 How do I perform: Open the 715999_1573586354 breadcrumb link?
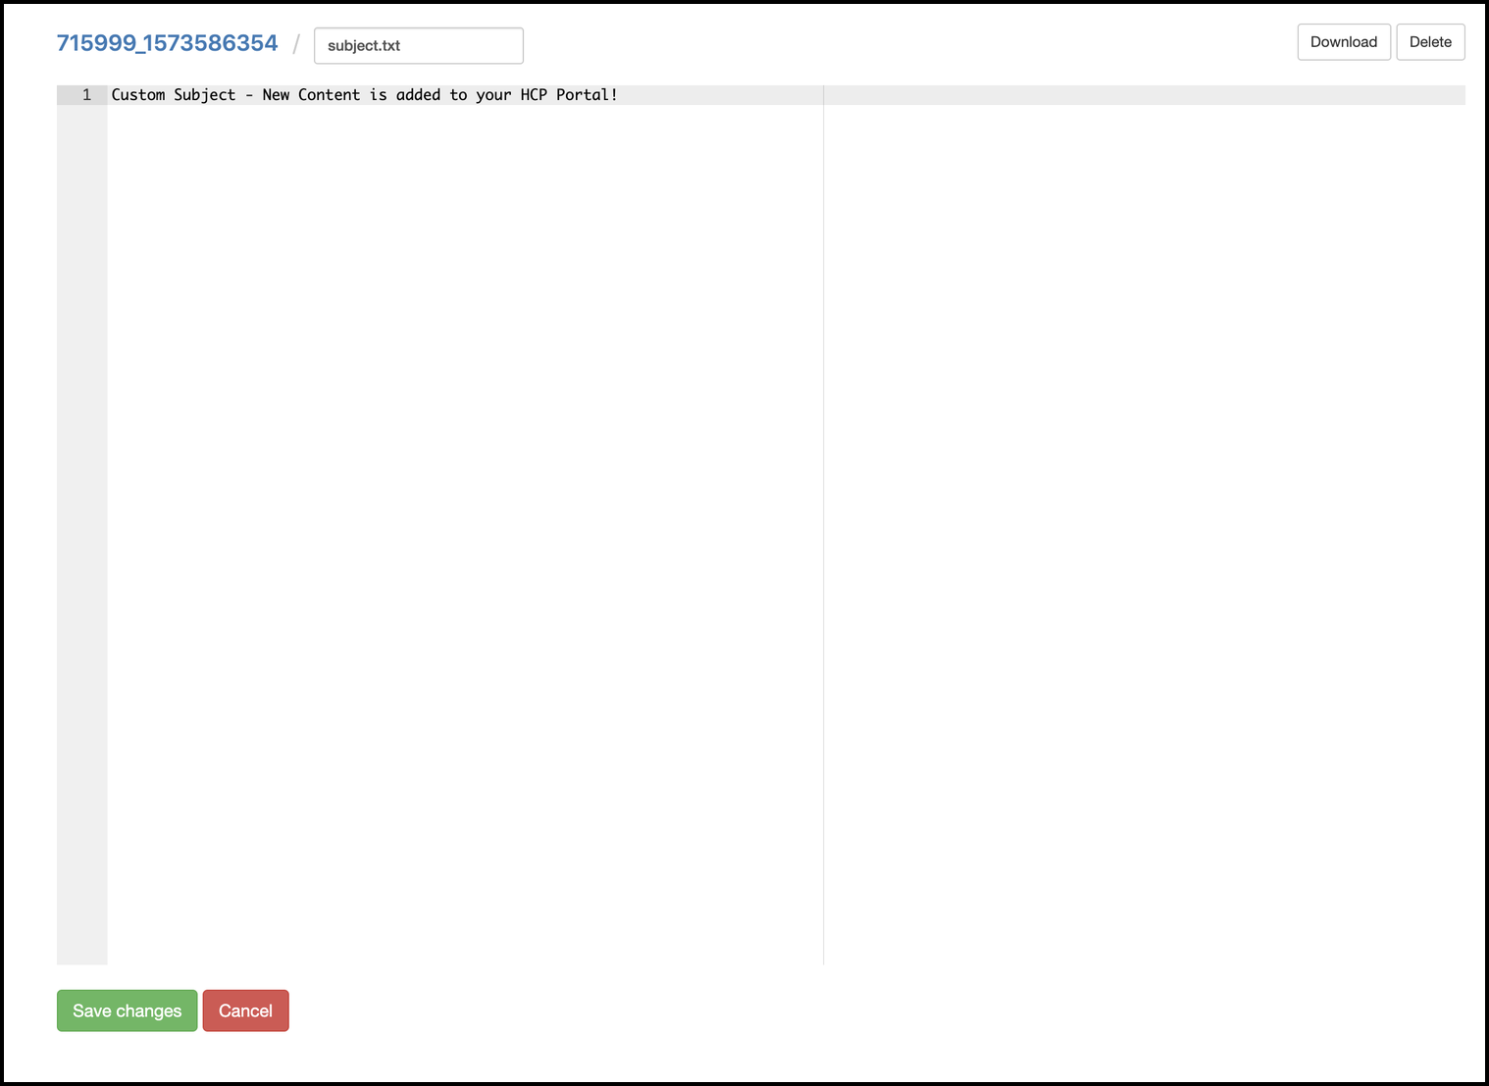[x=167, y=43]
